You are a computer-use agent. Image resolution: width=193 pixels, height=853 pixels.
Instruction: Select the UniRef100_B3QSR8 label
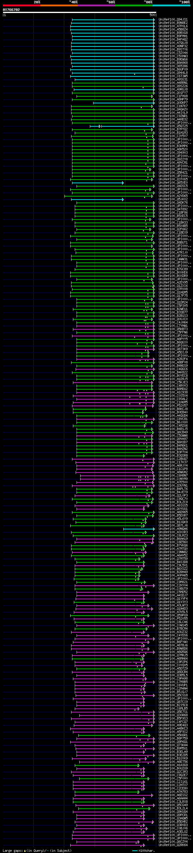(173, 455)
